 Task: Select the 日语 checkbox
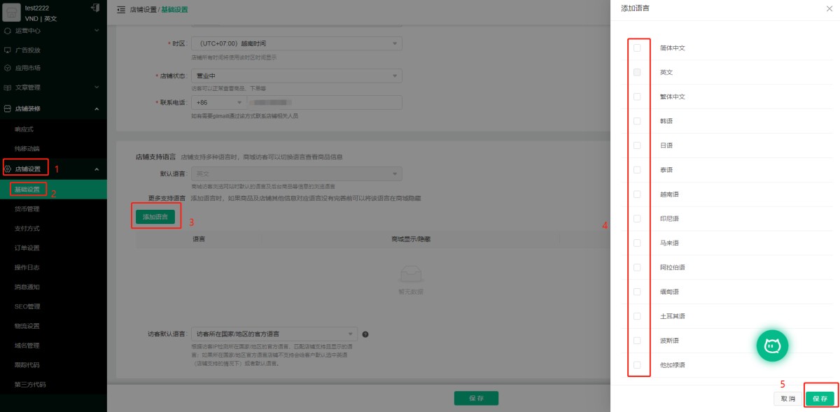click(x=637, y=145)
